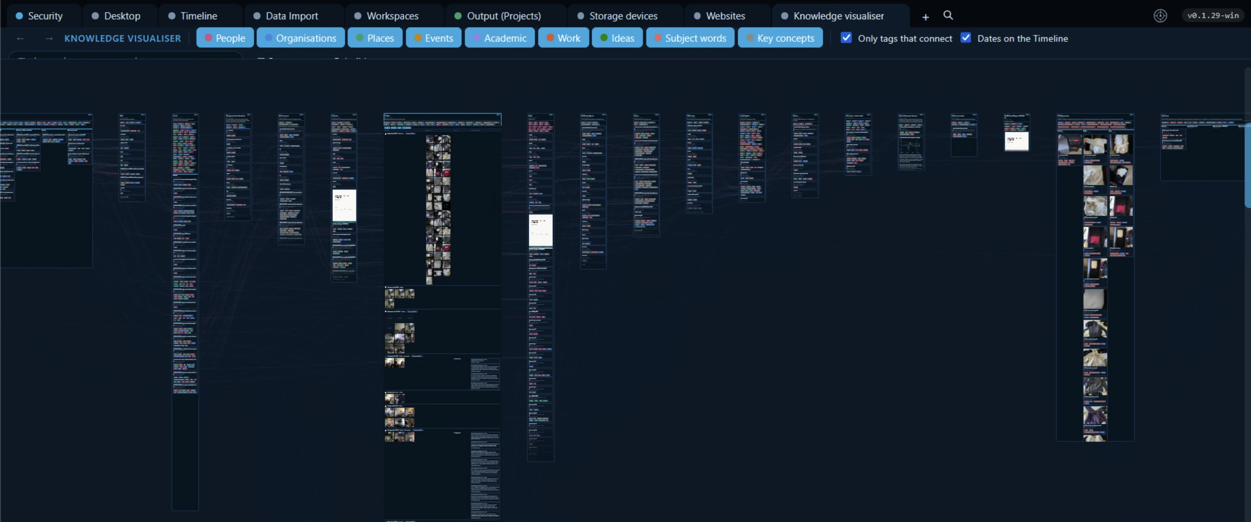Uncheck Dates on the Timeline
1251x522 pixels.
click(966, 38)
